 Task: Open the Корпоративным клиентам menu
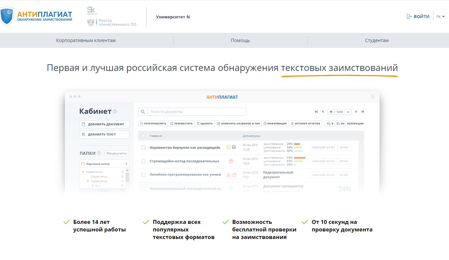coord(86,40)
